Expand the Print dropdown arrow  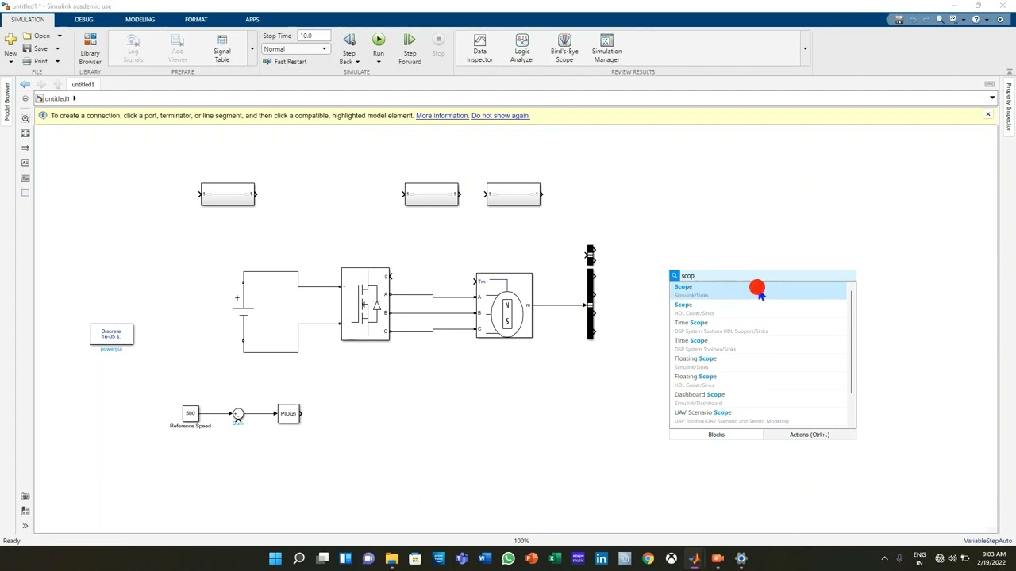(x=57, y=61)
